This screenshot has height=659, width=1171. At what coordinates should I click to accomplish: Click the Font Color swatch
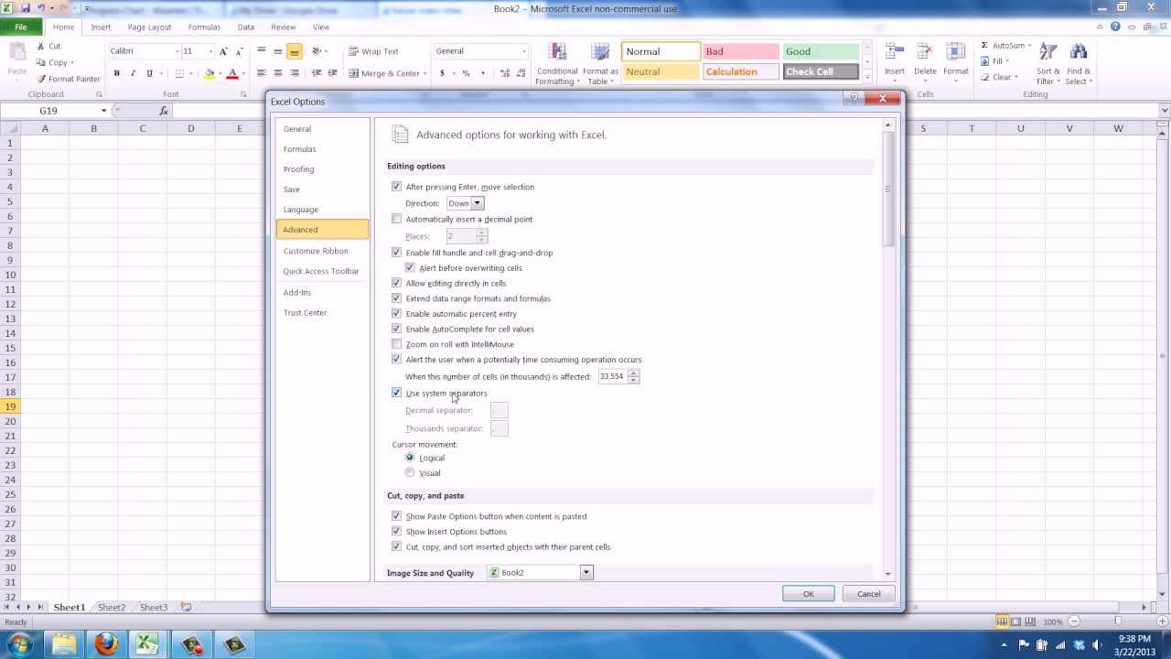[x=232, y=73]
